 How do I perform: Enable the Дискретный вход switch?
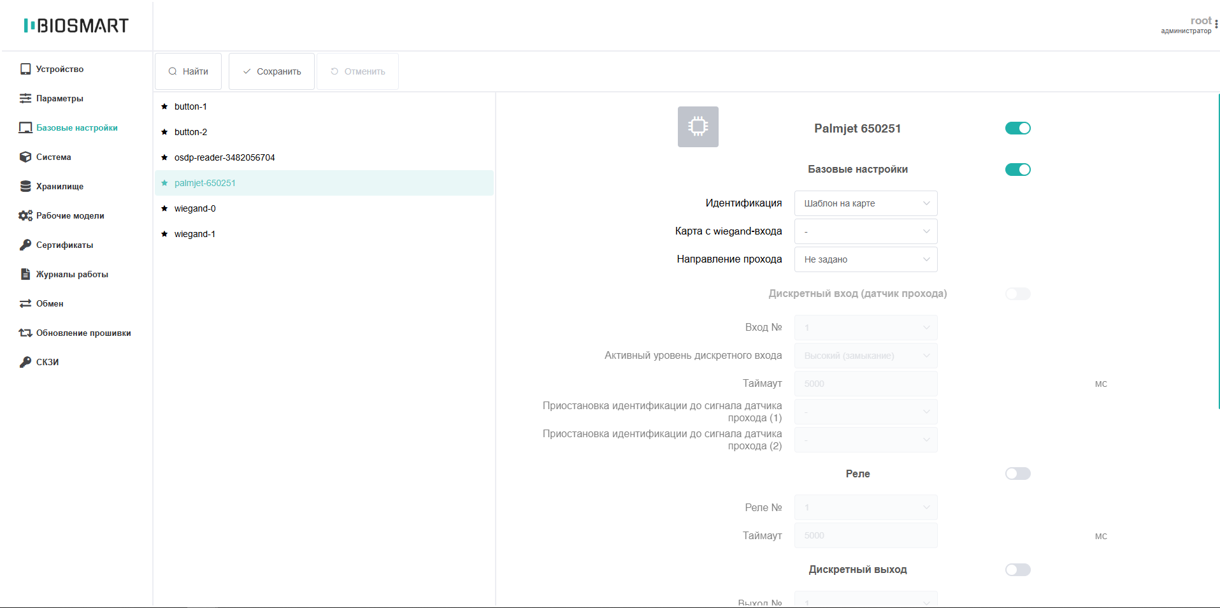(x=1018, y=294)
